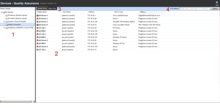
Task: Click the SmartScan folder icon
Action: [x=7, y=28]
